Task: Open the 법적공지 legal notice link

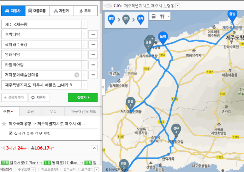Action: [69, 169]
